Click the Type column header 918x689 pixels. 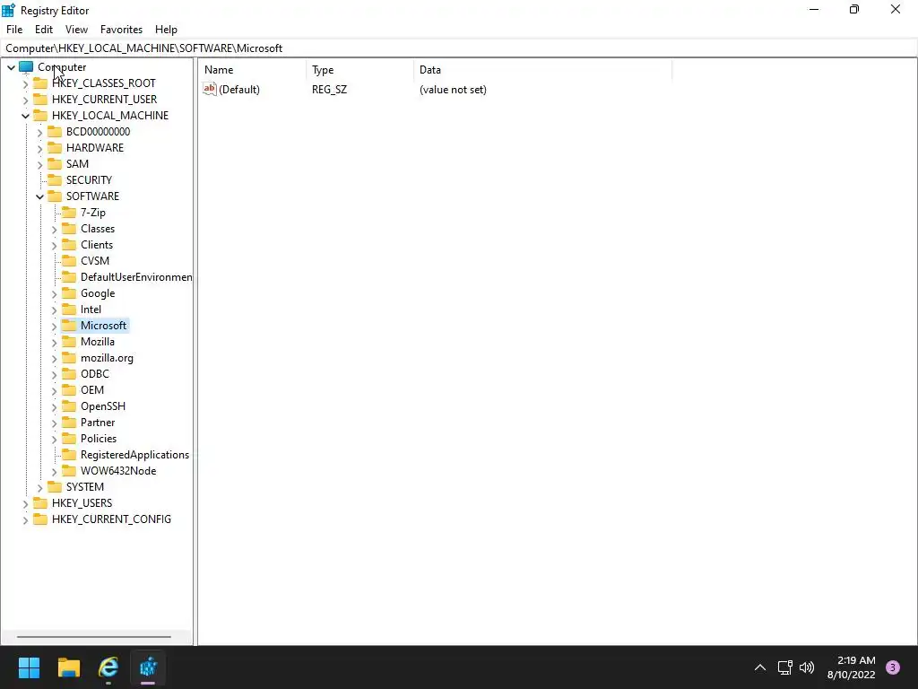point(360,70)
